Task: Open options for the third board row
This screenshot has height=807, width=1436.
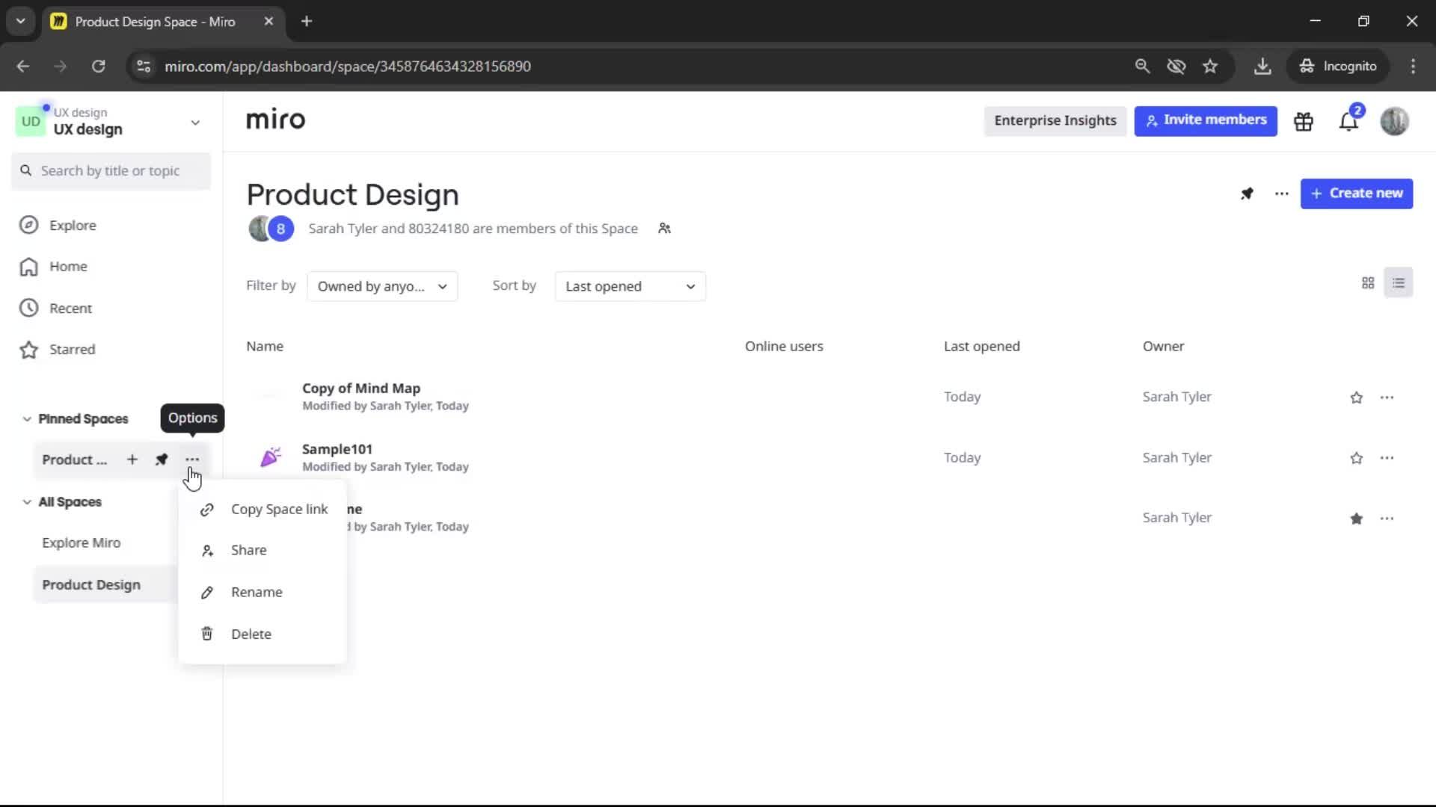Action: point(1387,519)
